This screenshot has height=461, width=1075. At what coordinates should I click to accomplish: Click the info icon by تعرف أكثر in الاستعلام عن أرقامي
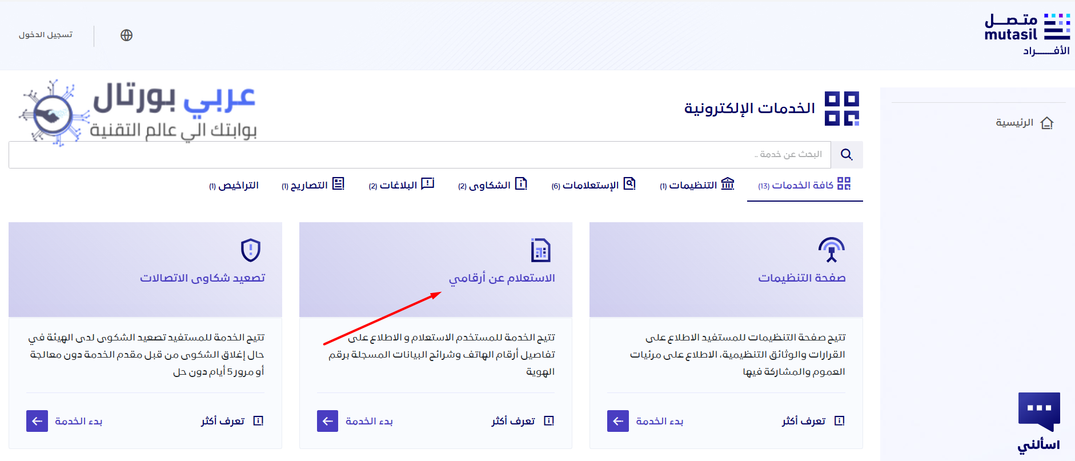click(549, 421)
